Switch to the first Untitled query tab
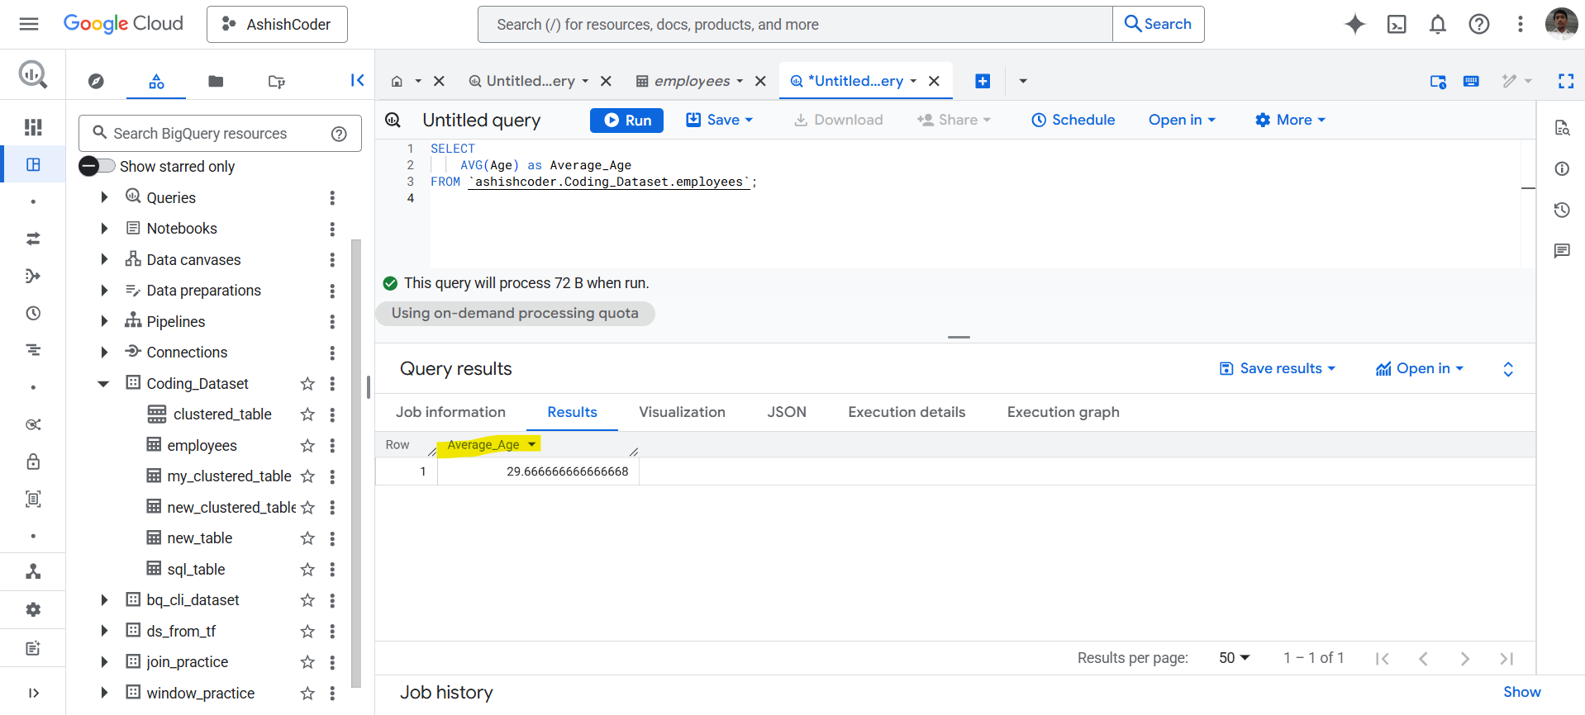The image size is (1585, 715). (529, 81)
